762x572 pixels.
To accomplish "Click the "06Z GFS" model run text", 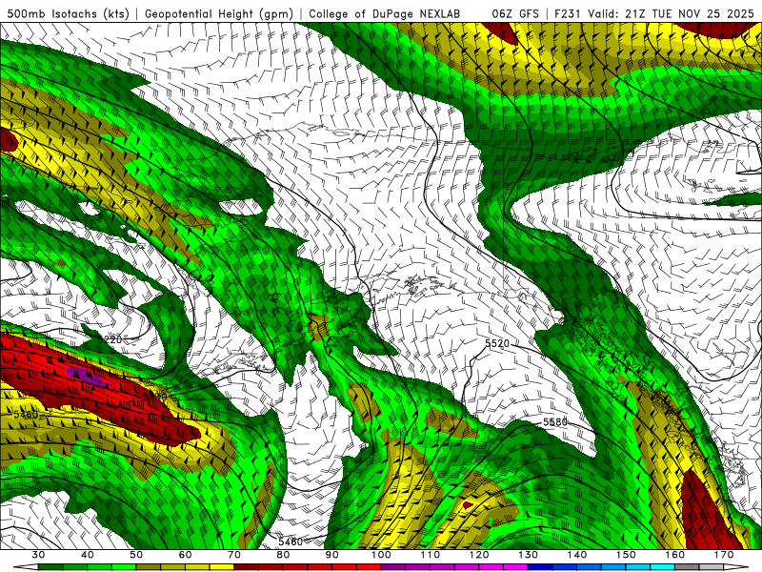I will point(515,13).
